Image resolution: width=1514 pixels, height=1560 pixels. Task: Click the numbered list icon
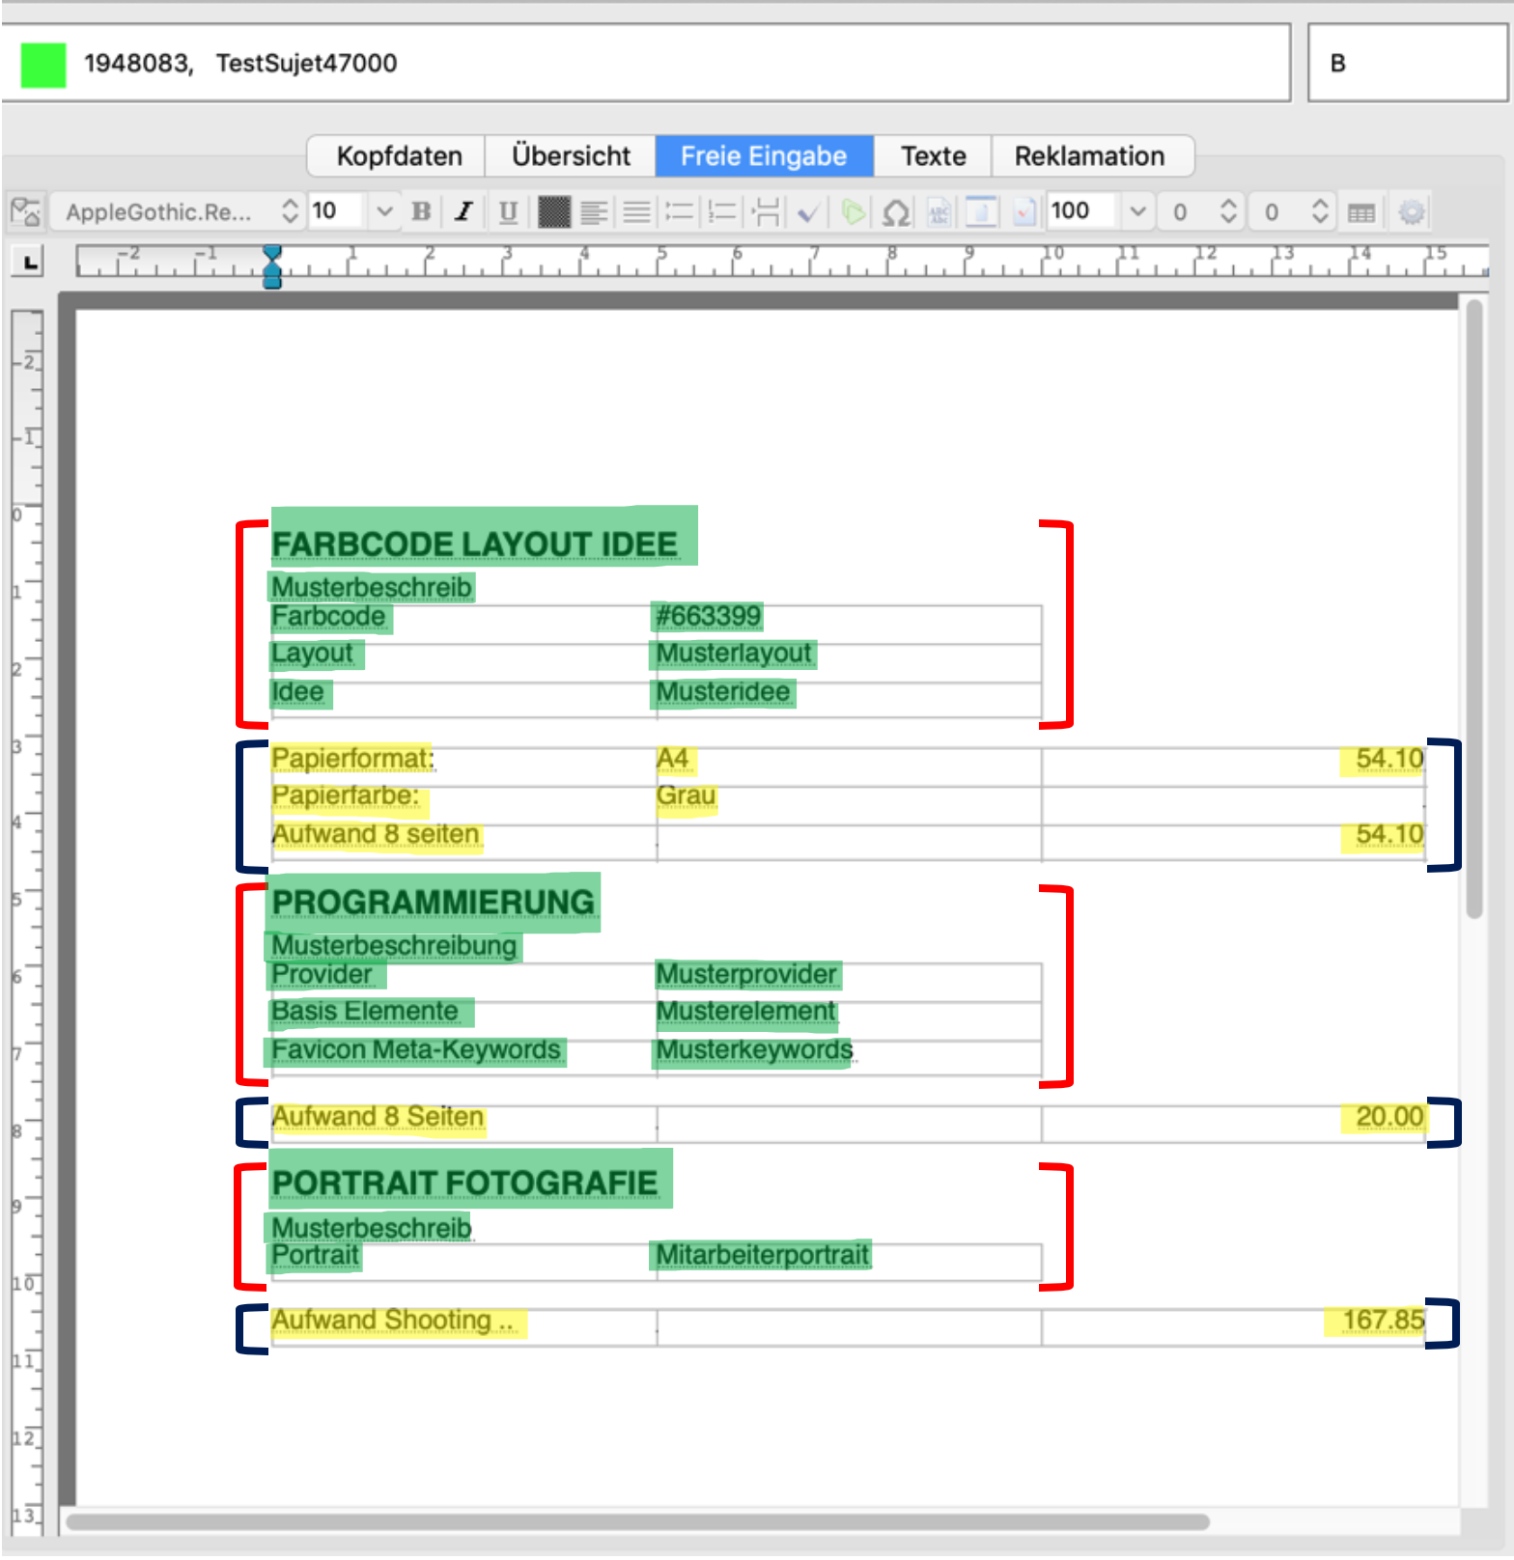click(x=722, y=211)
